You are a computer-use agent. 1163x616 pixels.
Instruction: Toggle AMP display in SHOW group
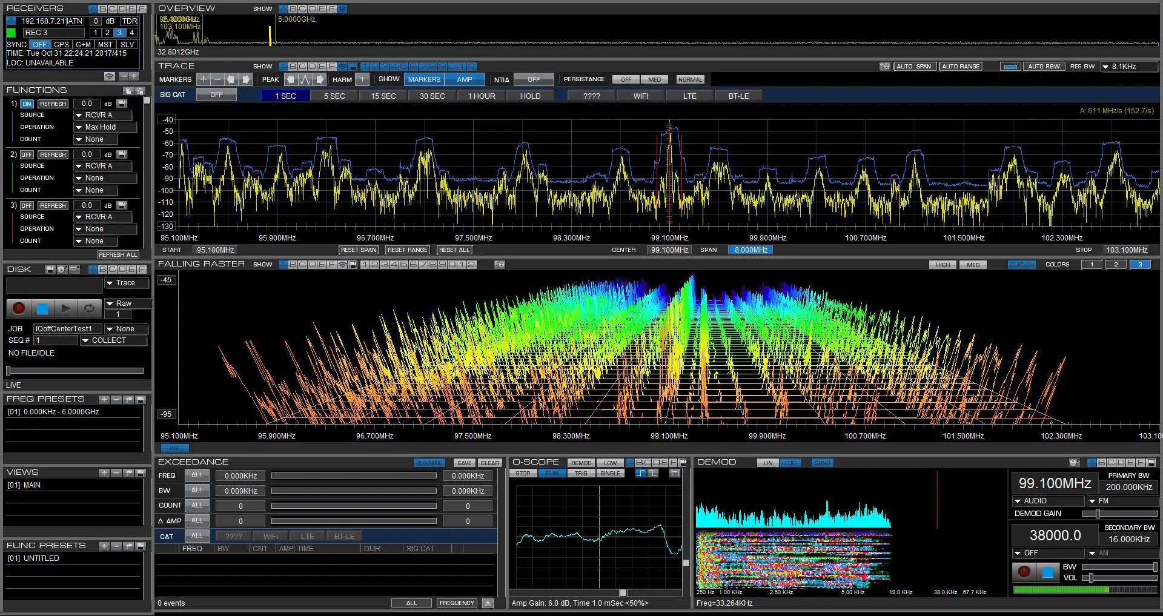465,79
